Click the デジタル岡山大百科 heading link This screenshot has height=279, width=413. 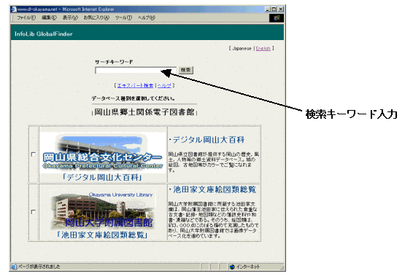point(209,140)
